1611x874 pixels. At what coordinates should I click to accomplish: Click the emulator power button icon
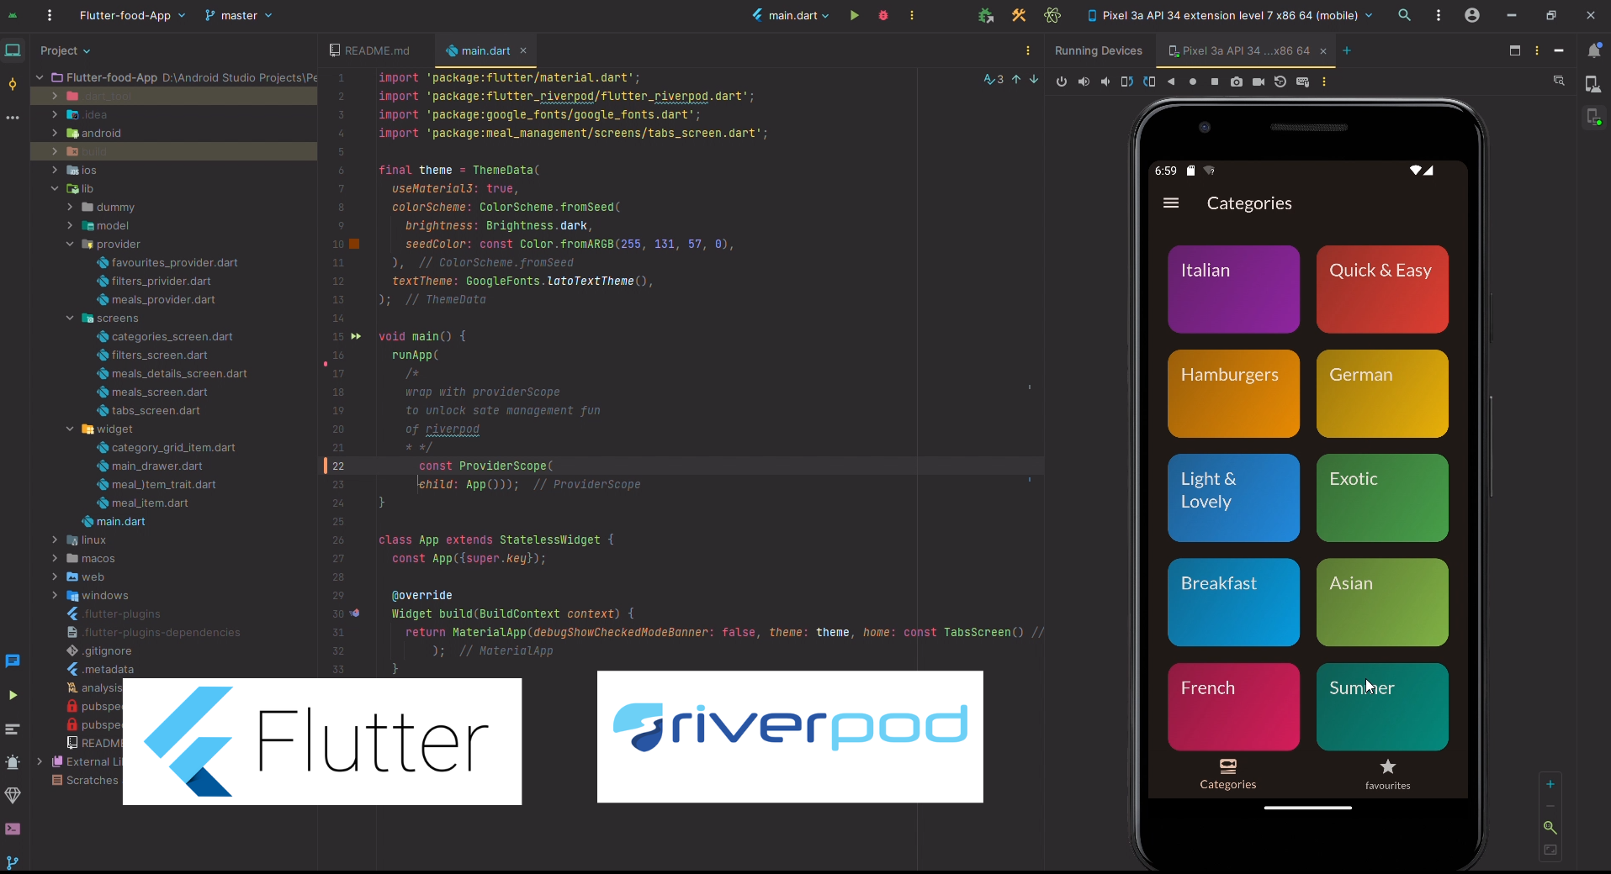point(1062,82)
